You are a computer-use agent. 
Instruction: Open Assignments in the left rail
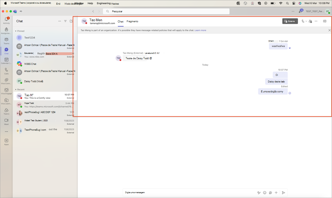pos(6,31)
